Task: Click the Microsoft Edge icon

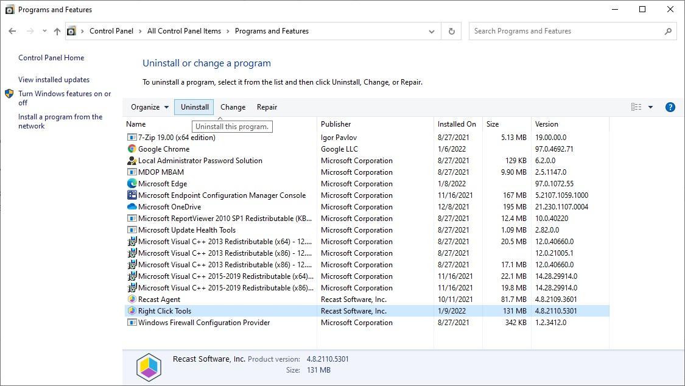Action: (132, 183)
